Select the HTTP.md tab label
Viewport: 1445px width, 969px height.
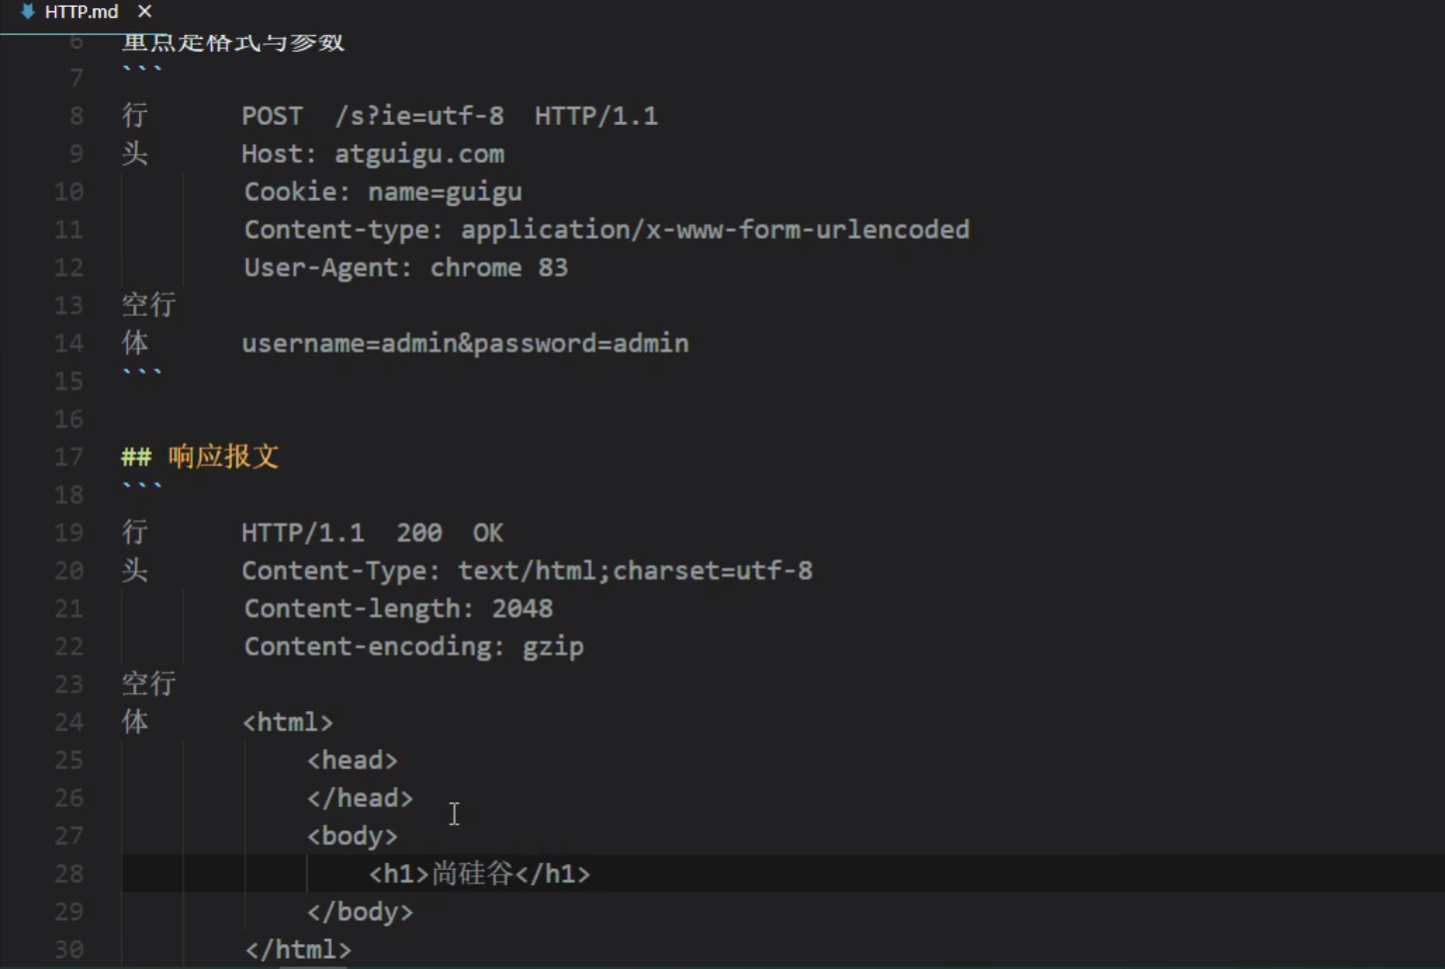click(81, 12)
